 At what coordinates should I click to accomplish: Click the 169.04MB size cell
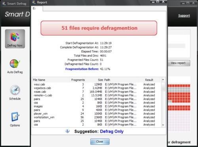(96, 92)
